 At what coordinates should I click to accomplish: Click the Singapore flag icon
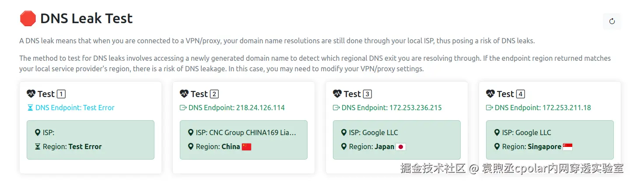[567, 147]
